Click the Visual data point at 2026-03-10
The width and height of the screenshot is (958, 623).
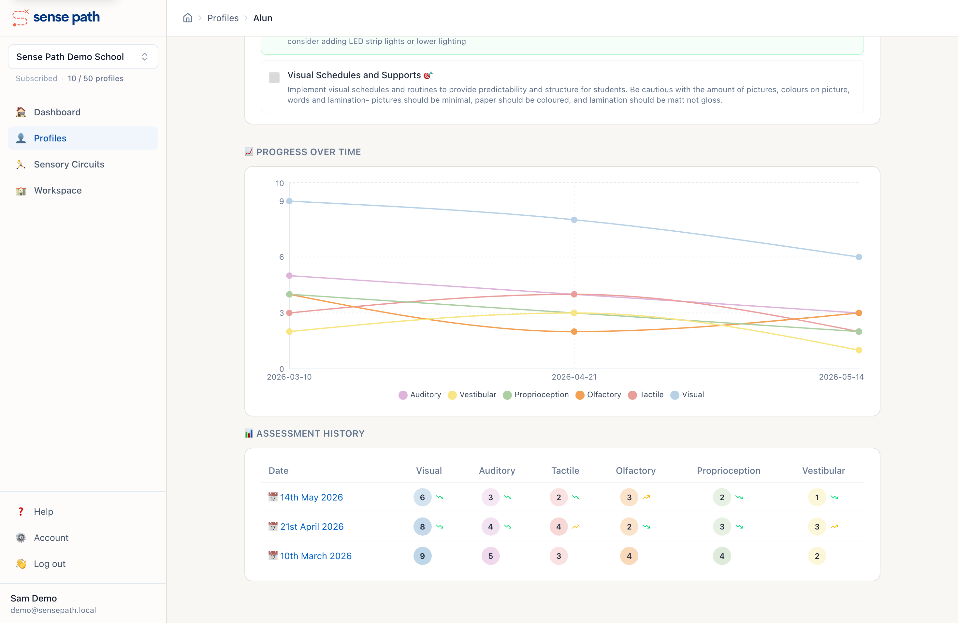(289, 201)
